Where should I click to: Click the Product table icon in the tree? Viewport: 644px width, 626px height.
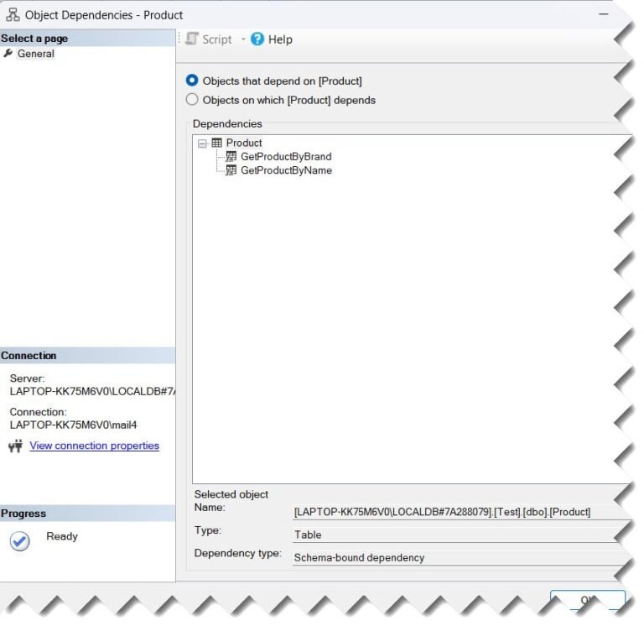tap(217, 143)
